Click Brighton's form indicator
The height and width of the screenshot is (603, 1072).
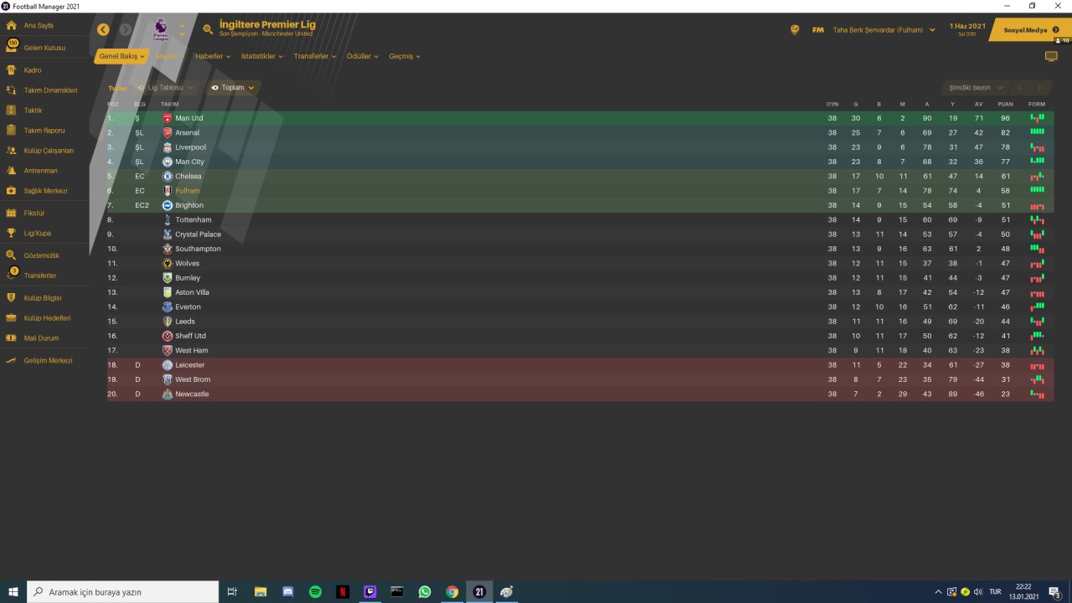click(1038, 205)
